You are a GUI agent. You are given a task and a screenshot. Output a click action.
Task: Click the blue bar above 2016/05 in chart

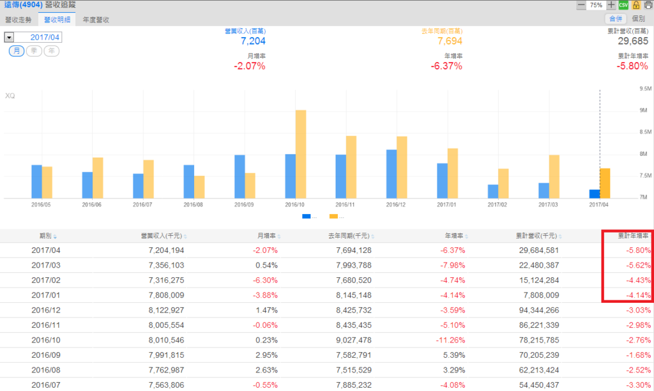click(36, 181)
